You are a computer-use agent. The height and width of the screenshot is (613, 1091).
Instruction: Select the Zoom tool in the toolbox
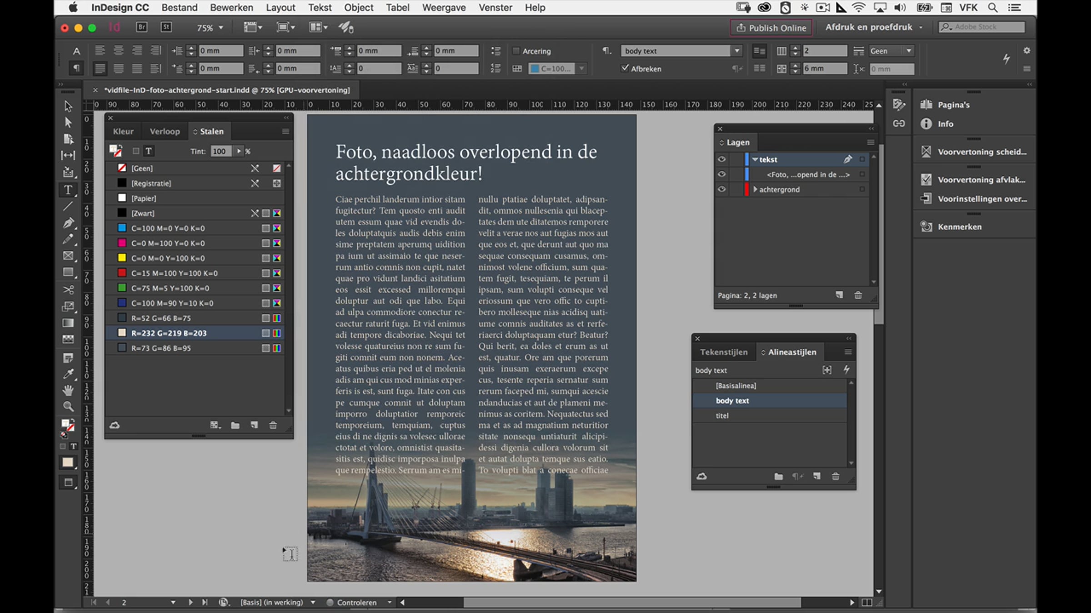(x=68, y=406)
